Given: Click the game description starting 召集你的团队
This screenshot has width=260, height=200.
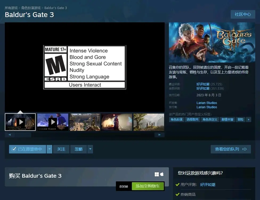Looking at the screenshot, I should [209, 72].
